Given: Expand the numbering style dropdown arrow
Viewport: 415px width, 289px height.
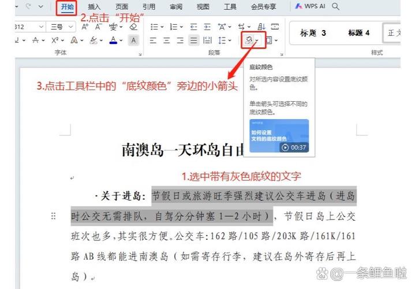Looking at the screenshot, I should [182, 27].
